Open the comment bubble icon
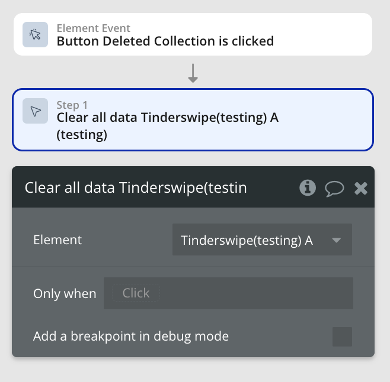Screen dimensions: 390x382 (x=334, y=188)
